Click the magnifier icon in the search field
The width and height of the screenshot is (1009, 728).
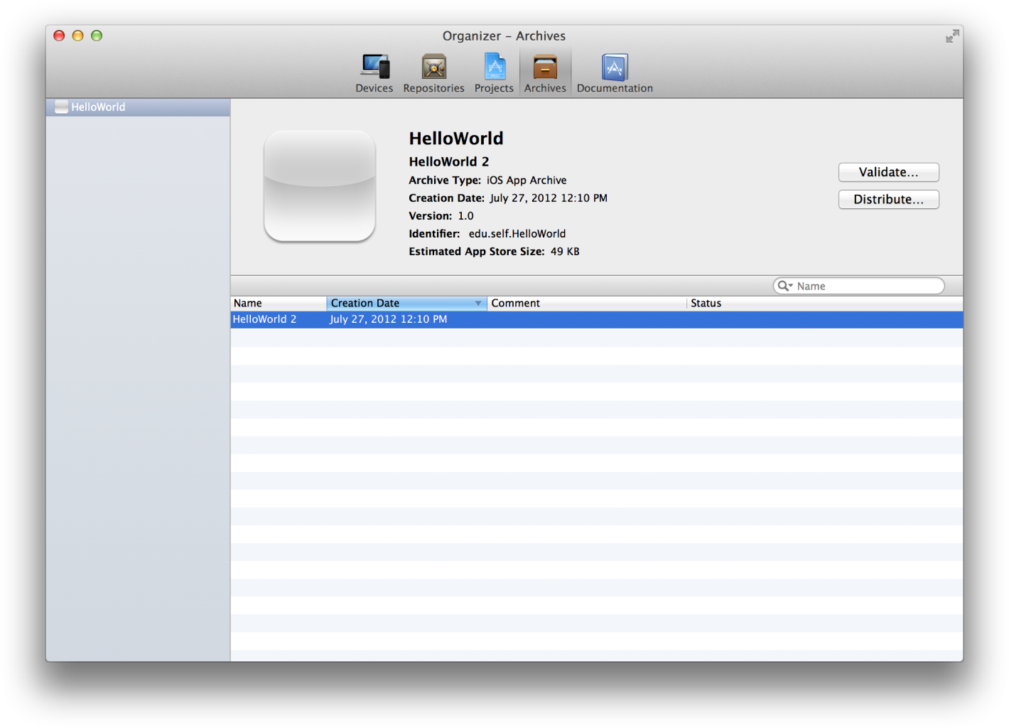click(784, 286)
